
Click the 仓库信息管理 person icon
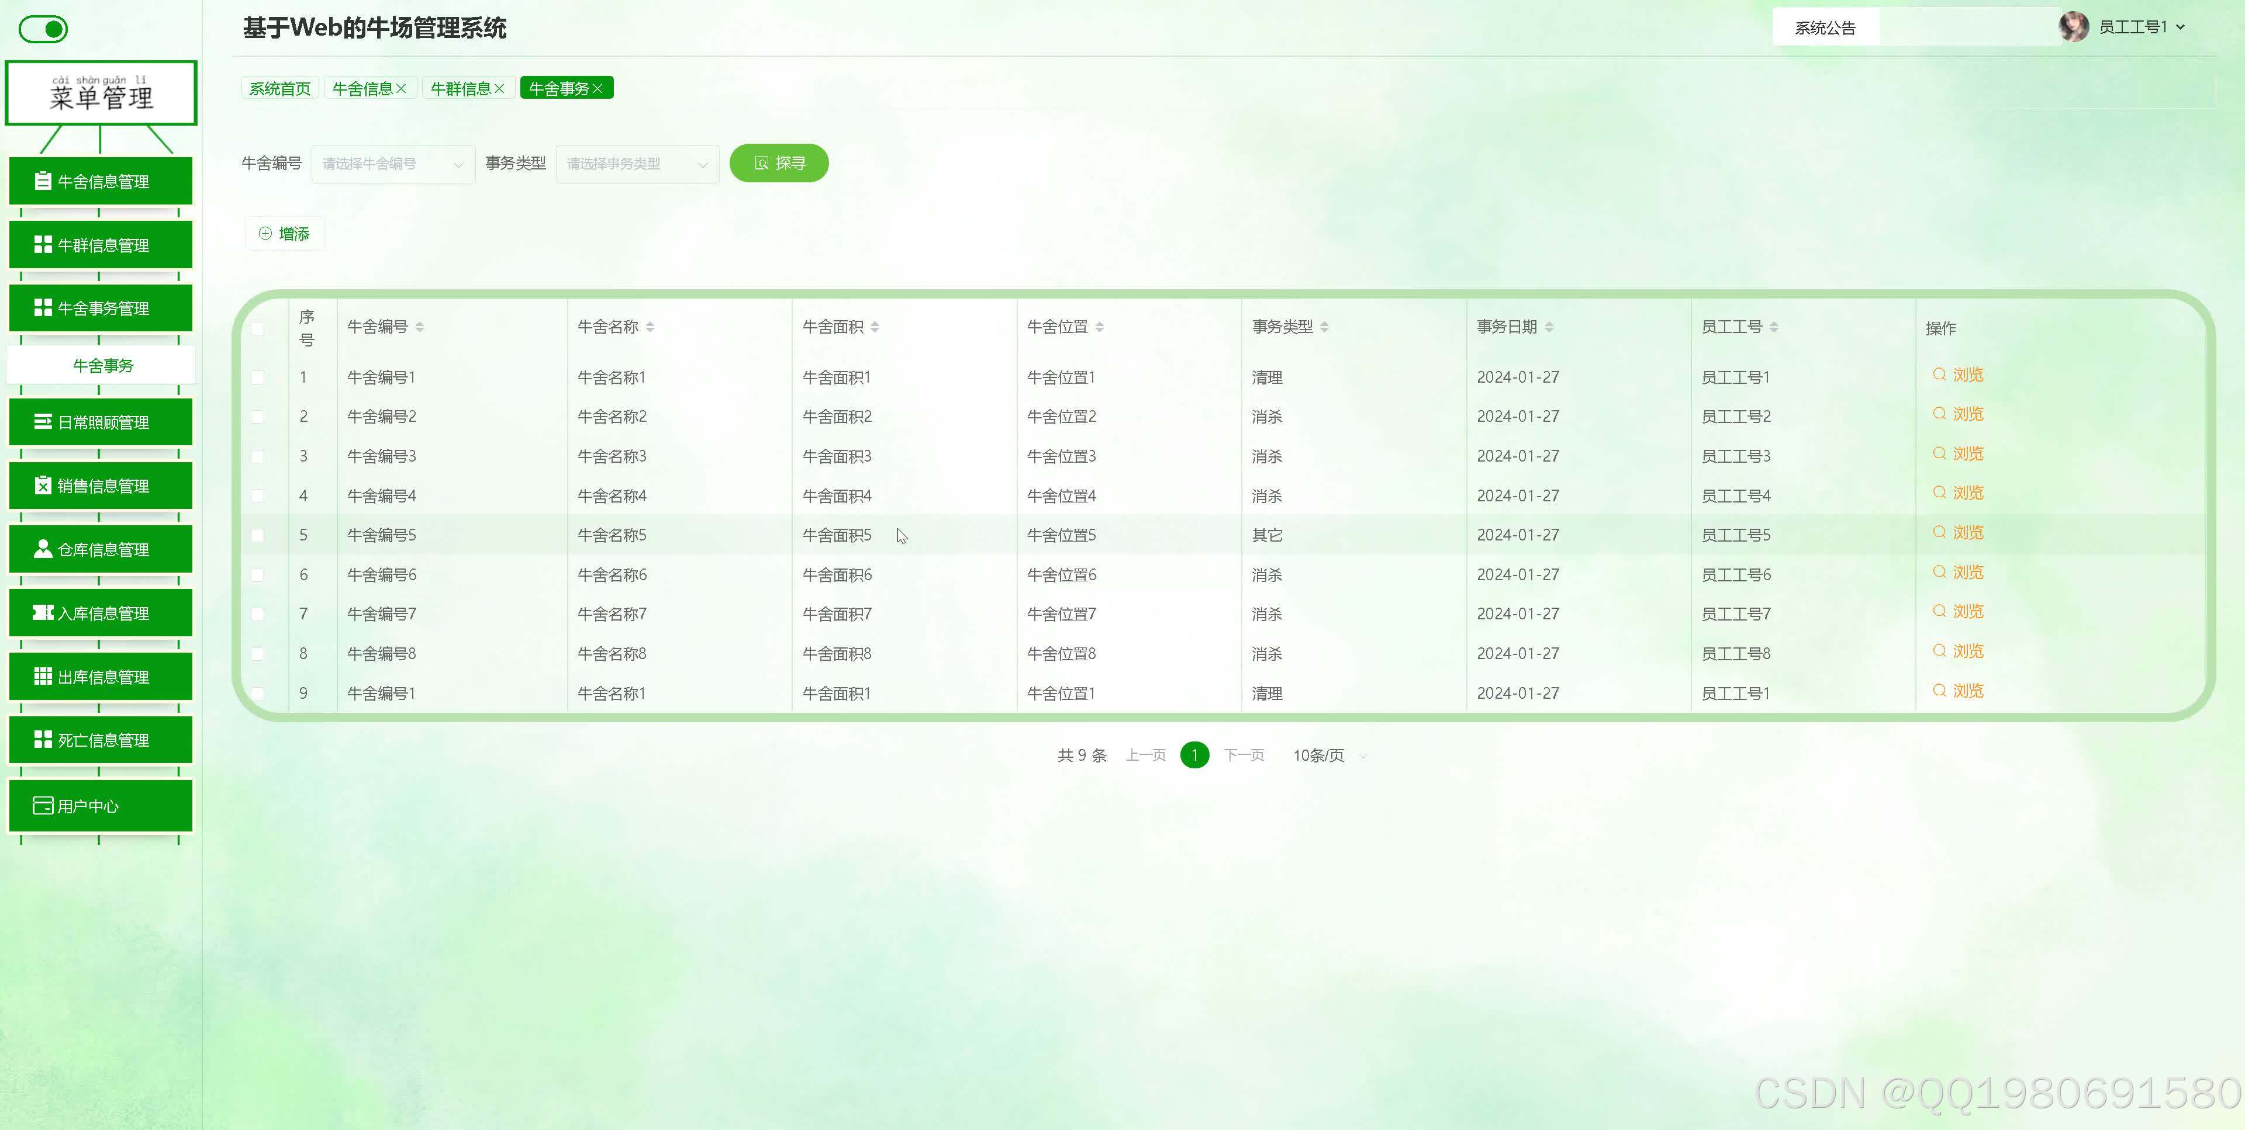[x=42, y=549]
